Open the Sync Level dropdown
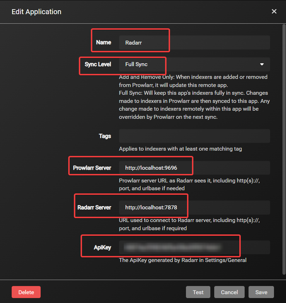This screenshot has width=286, height=303. (194, 64)
